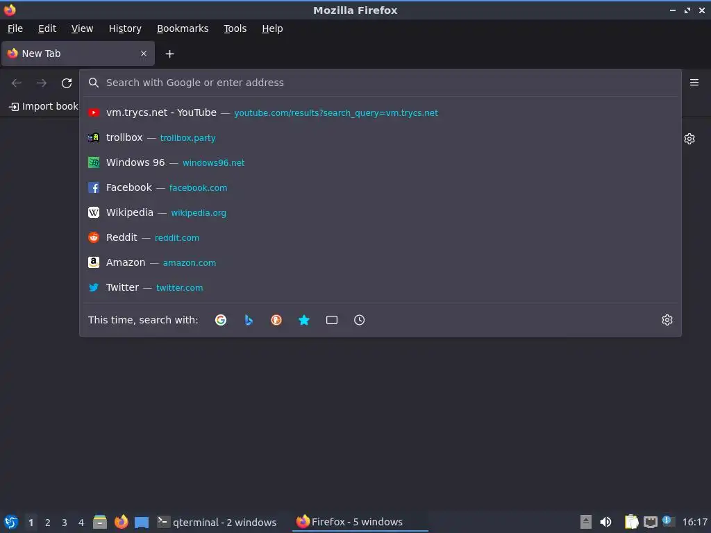The image size is (711, 533).
Task: Search this time with Google icon
Action: pos(221,320)
